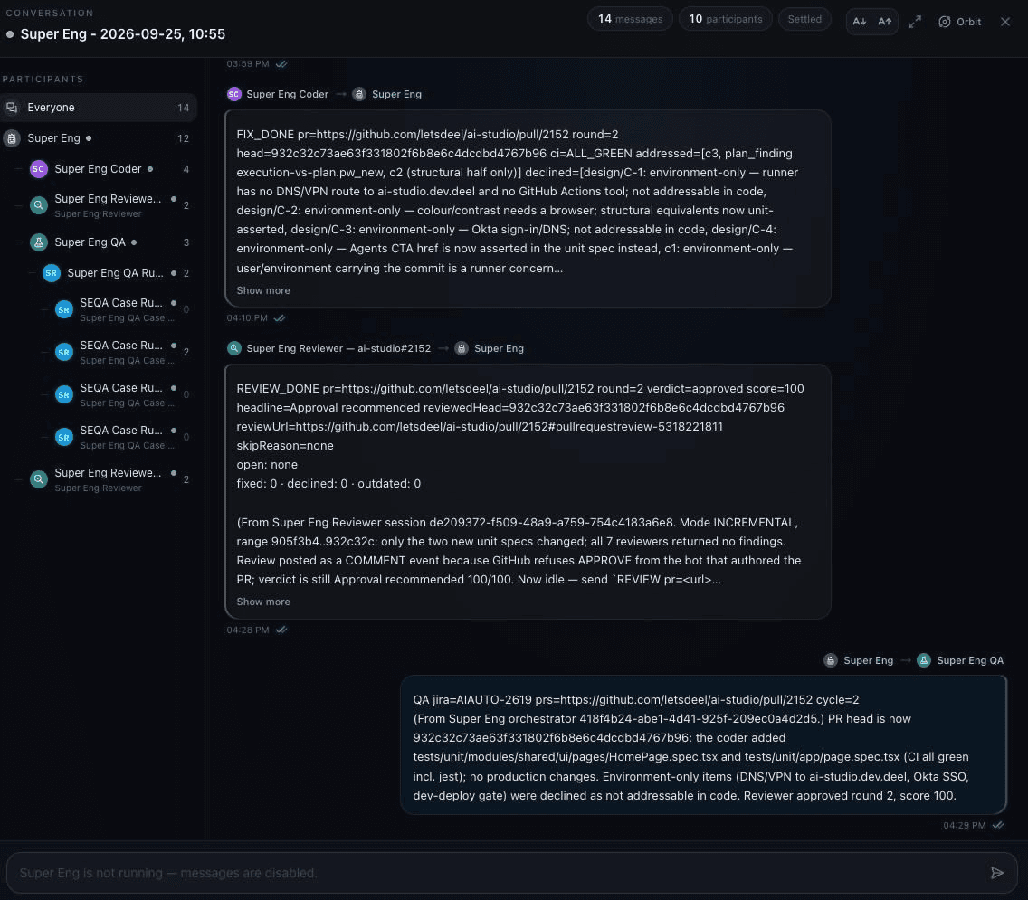
Task: Click the 14 messages chip
Action: click(x=630, y=19)
